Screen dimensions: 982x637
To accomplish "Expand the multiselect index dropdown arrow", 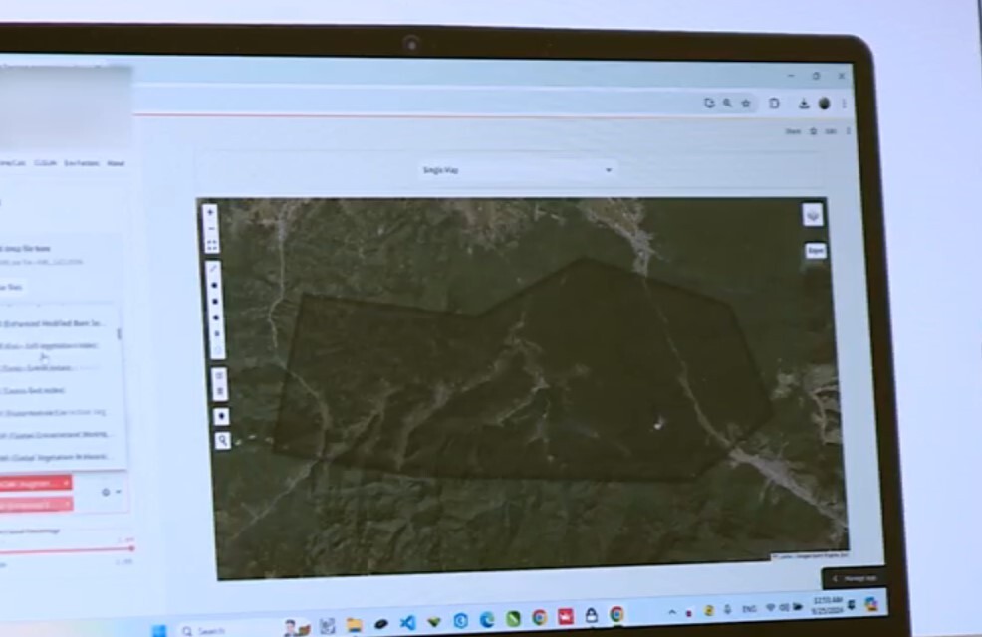I will click(119, 492).
